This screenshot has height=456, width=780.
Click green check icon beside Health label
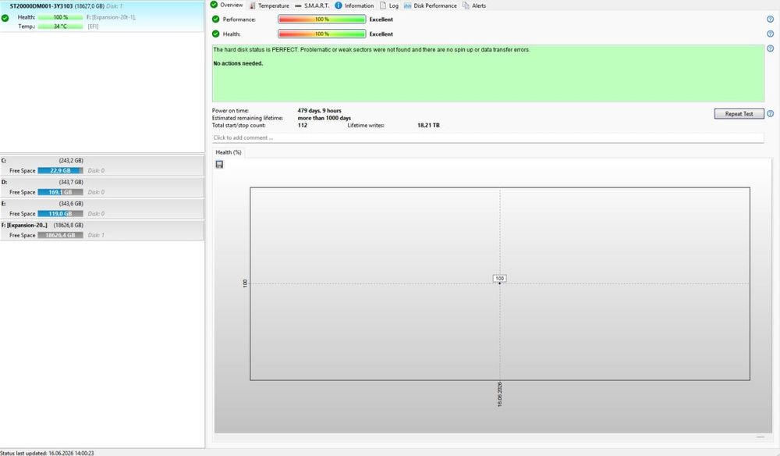coord(215,34)
